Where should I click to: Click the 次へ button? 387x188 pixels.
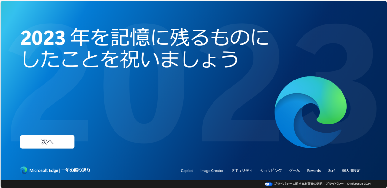point(47,142)
